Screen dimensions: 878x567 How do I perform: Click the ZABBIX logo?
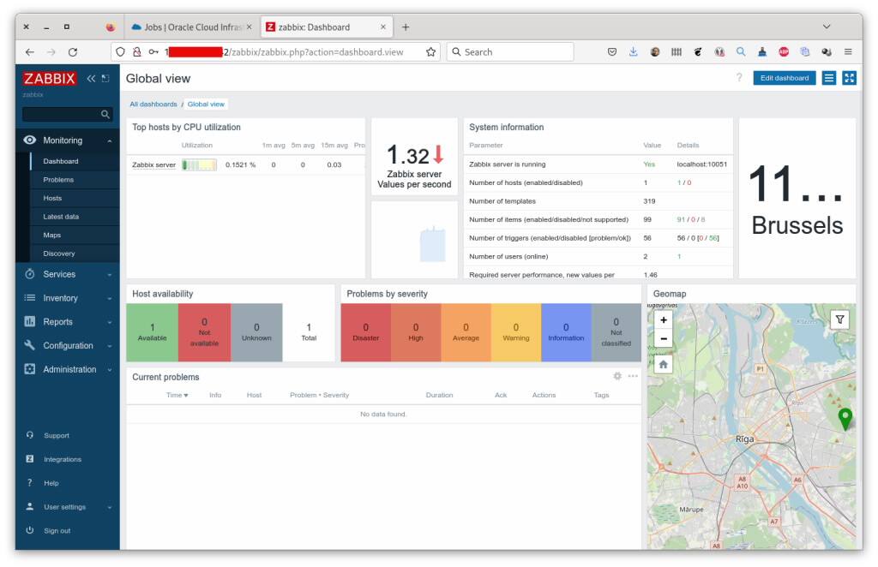click(x=49, y=78)
